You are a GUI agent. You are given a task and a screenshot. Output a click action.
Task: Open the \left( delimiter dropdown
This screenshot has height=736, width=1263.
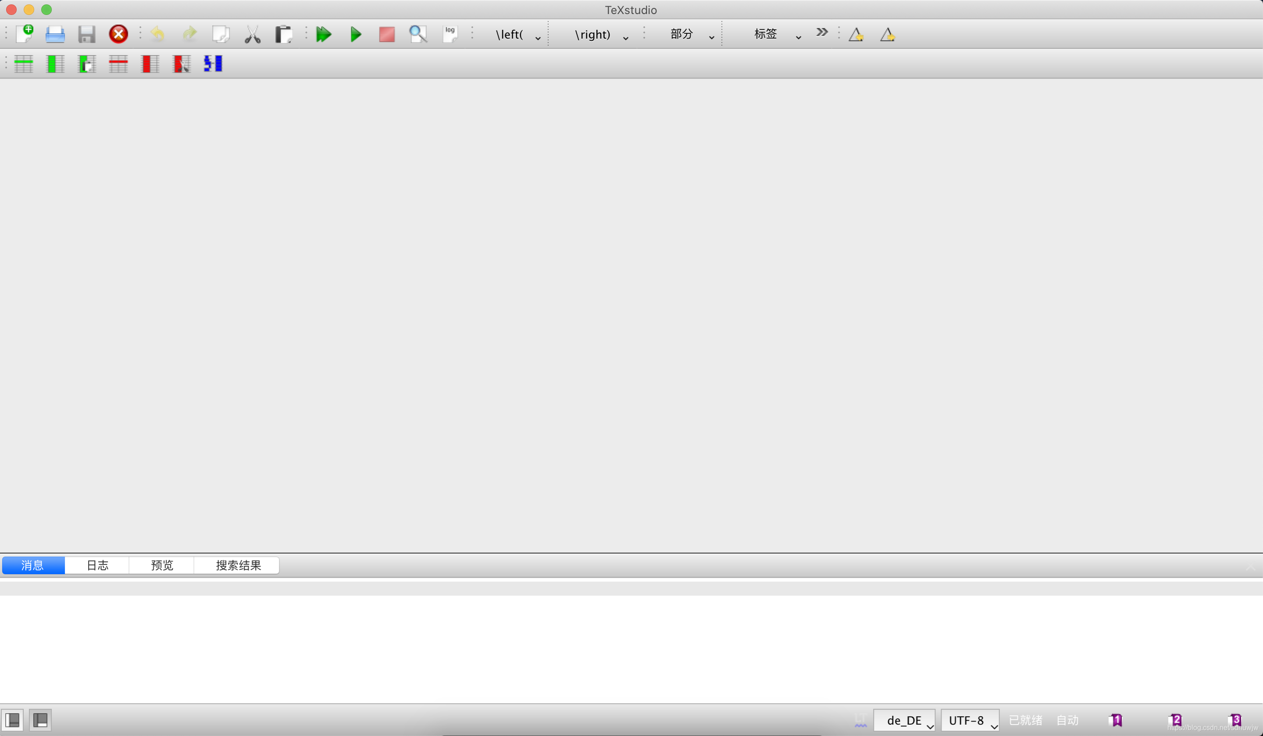(x=517, y=35)
